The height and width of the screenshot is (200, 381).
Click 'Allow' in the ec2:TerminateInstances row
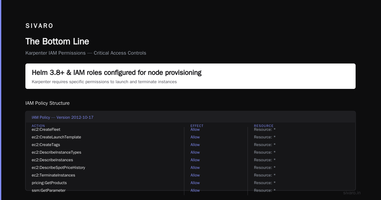(195, 175)
